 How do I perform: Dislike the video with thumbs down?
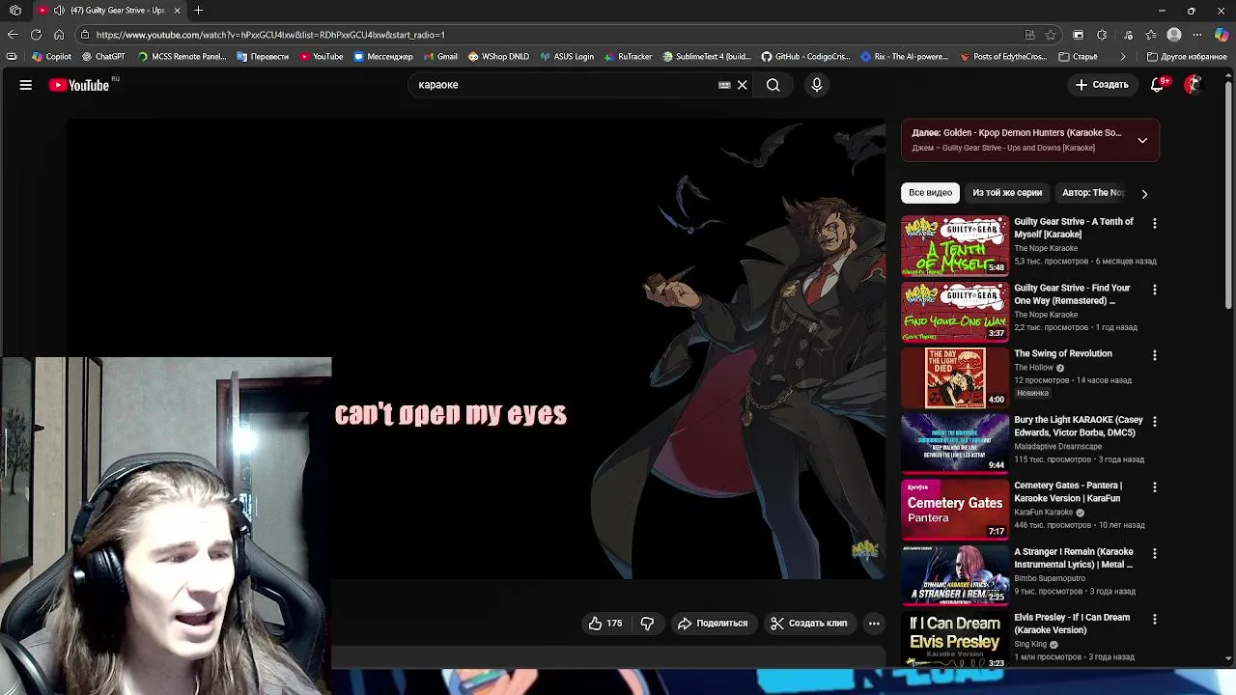click(647, 624)
